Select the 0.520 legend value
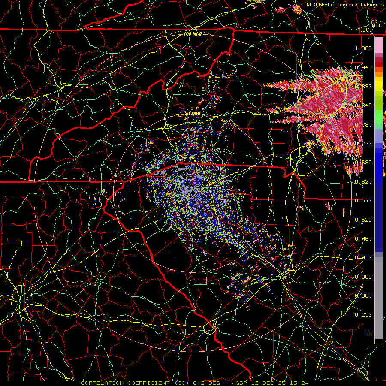386x386 pixels. [x=363, y=220]
